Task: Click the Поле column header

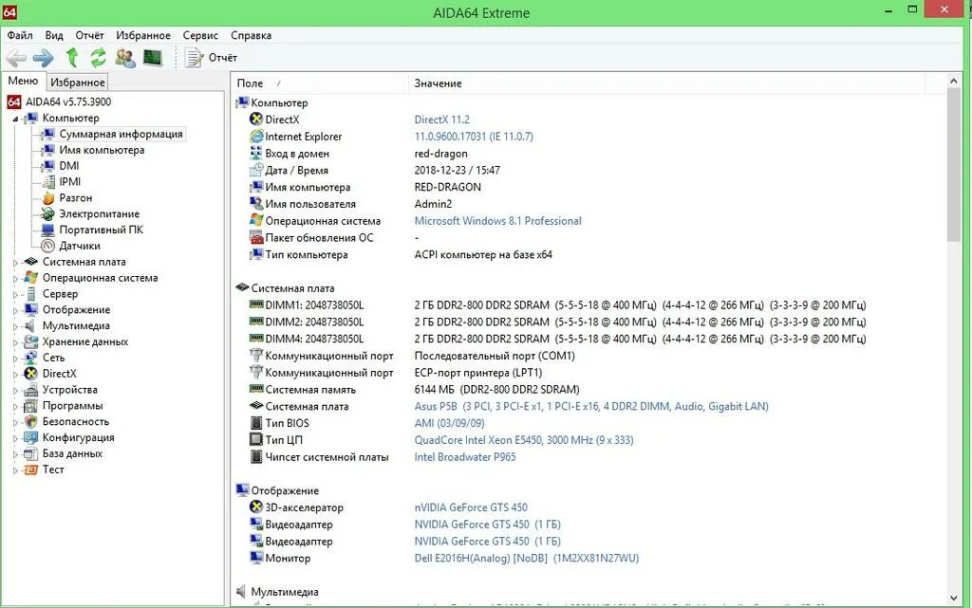Action: click(319, 83)
